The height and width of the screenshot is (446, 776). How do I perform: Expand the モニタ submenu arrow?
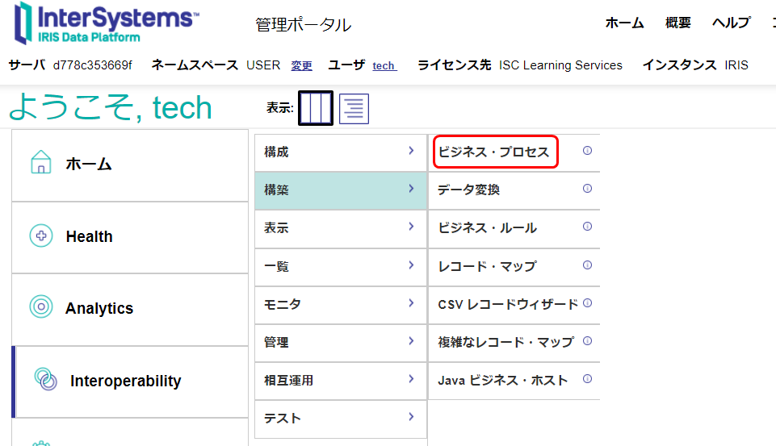click(x=411, y=303)
